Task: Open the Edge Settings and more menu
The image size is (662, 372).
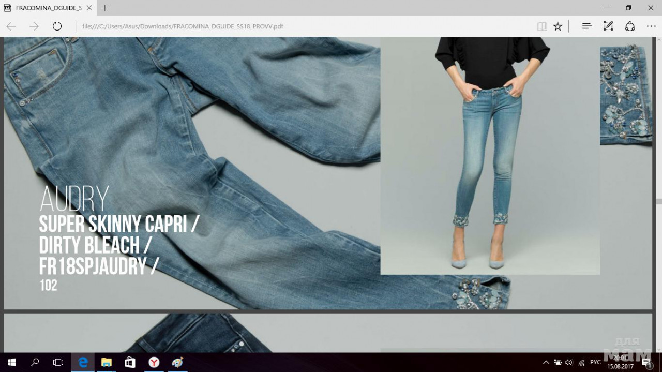Action: 651,26
